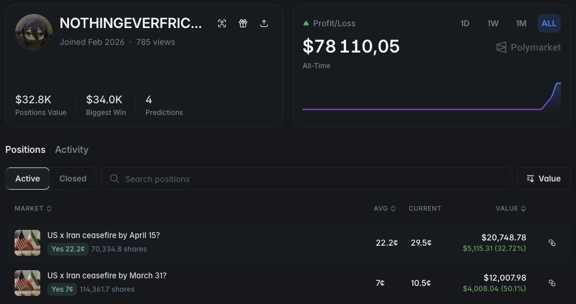Click the $12,007.98 position value

505,278
